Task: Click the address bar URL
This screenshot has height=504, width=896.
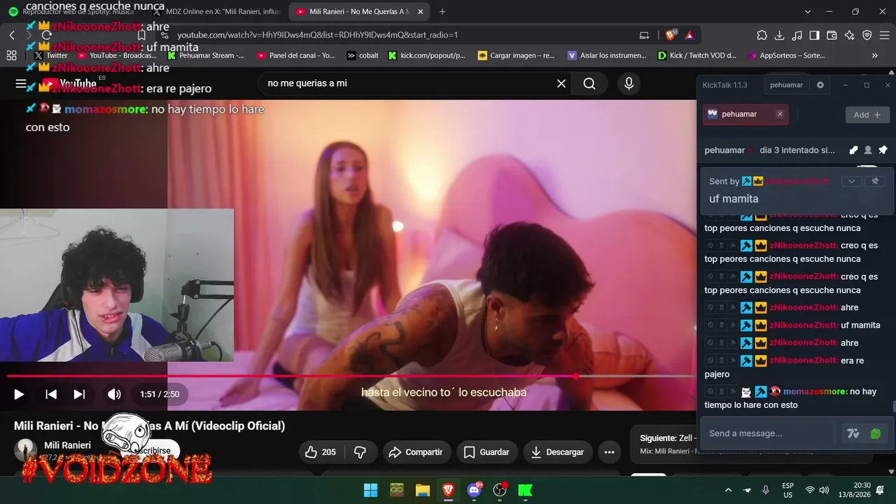Action: pyautogui.click(x=318, y=35)
